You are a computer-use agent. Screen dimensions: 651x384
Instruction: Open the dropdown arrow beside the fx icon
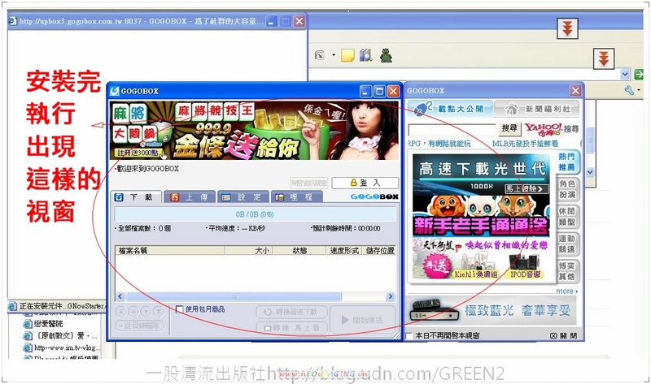(334, 54)
